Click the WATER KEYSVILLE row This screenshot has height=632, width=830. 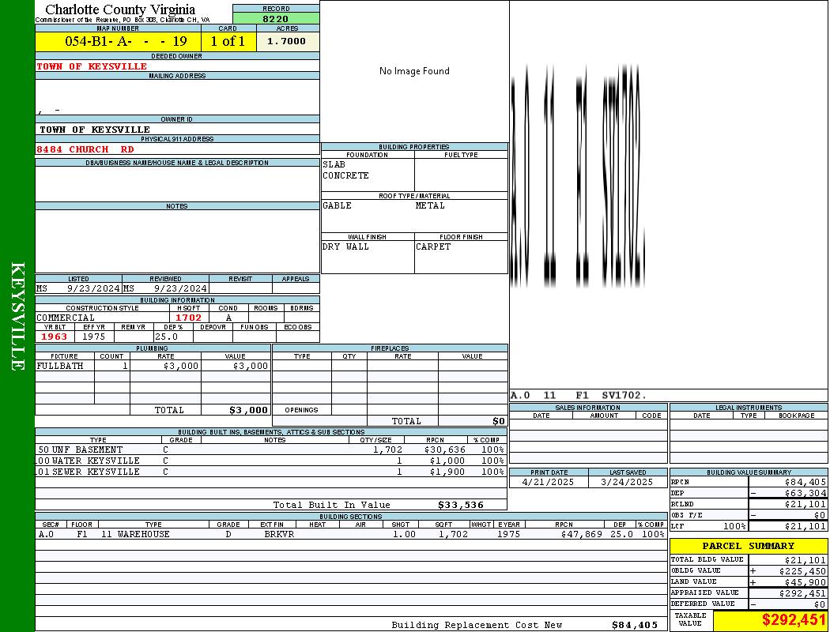pos(271,461)
